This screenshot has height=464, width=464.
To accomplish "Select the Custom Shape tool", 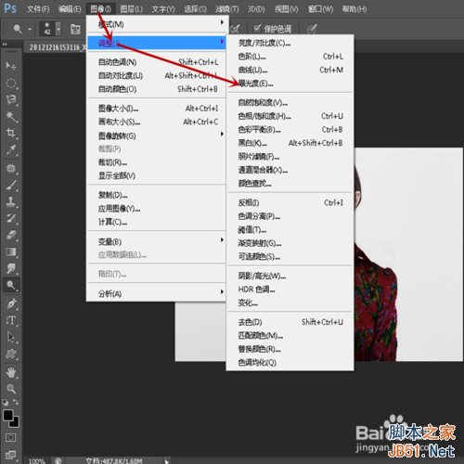I will pyautogui.click(x=11, y=354).
